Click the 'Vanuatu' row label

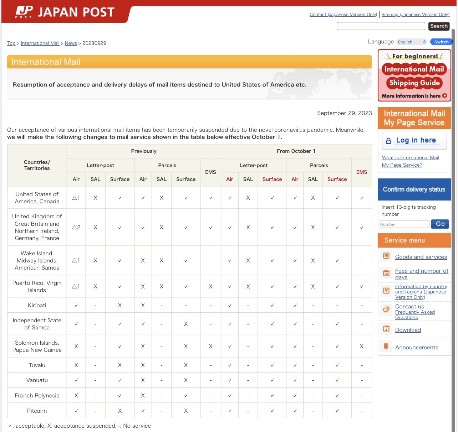tap(37, 380)
